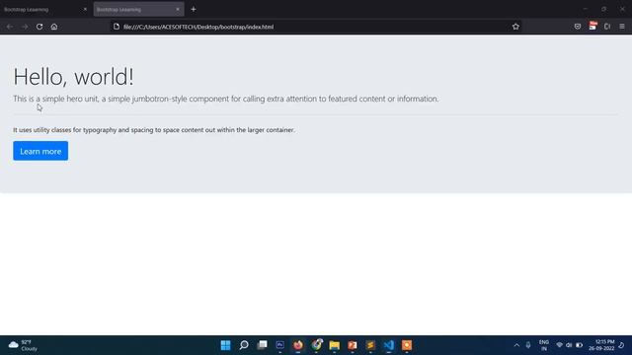Open Photoshop from the taskbar
This screenshot has height=355, width=632.
(x=280, y=345)
